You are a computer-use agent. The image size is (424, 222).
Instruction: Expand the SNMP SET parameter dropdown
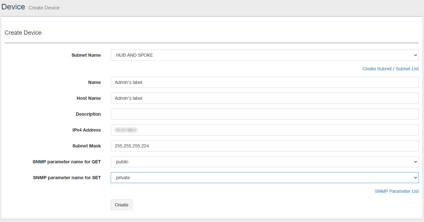(x=264, y=178)
